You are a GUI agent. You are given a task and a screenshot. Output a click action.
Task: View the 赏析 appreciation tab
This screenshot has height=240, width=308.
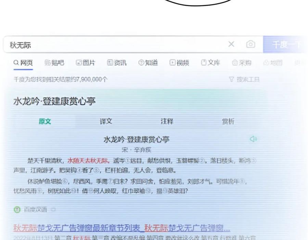coord(228,122)
